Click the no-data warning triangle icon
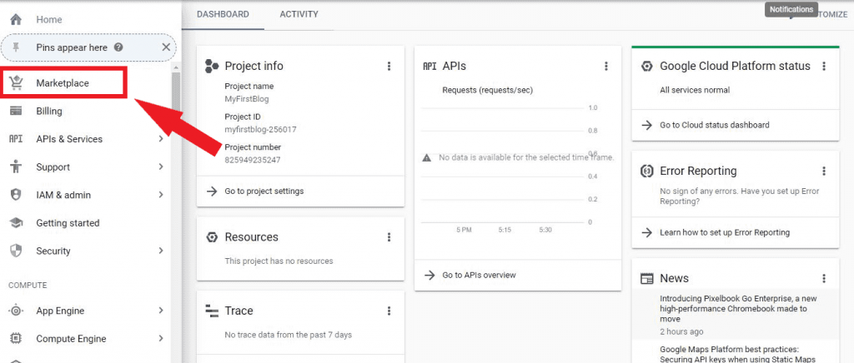 click(428, 157)
